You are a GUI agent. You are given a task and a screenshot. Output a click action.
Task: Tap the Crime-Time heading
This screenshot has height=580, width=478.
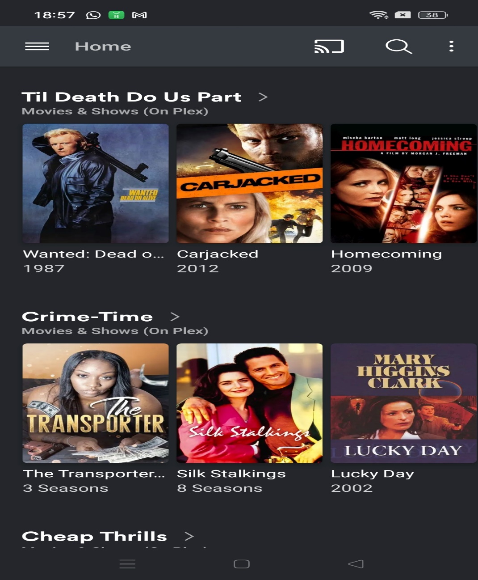(88, 317)
